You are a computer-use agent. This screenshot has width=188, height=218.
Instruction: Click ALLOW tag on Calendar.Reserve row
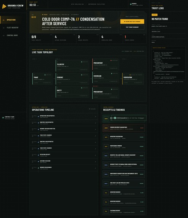point(142,211)
